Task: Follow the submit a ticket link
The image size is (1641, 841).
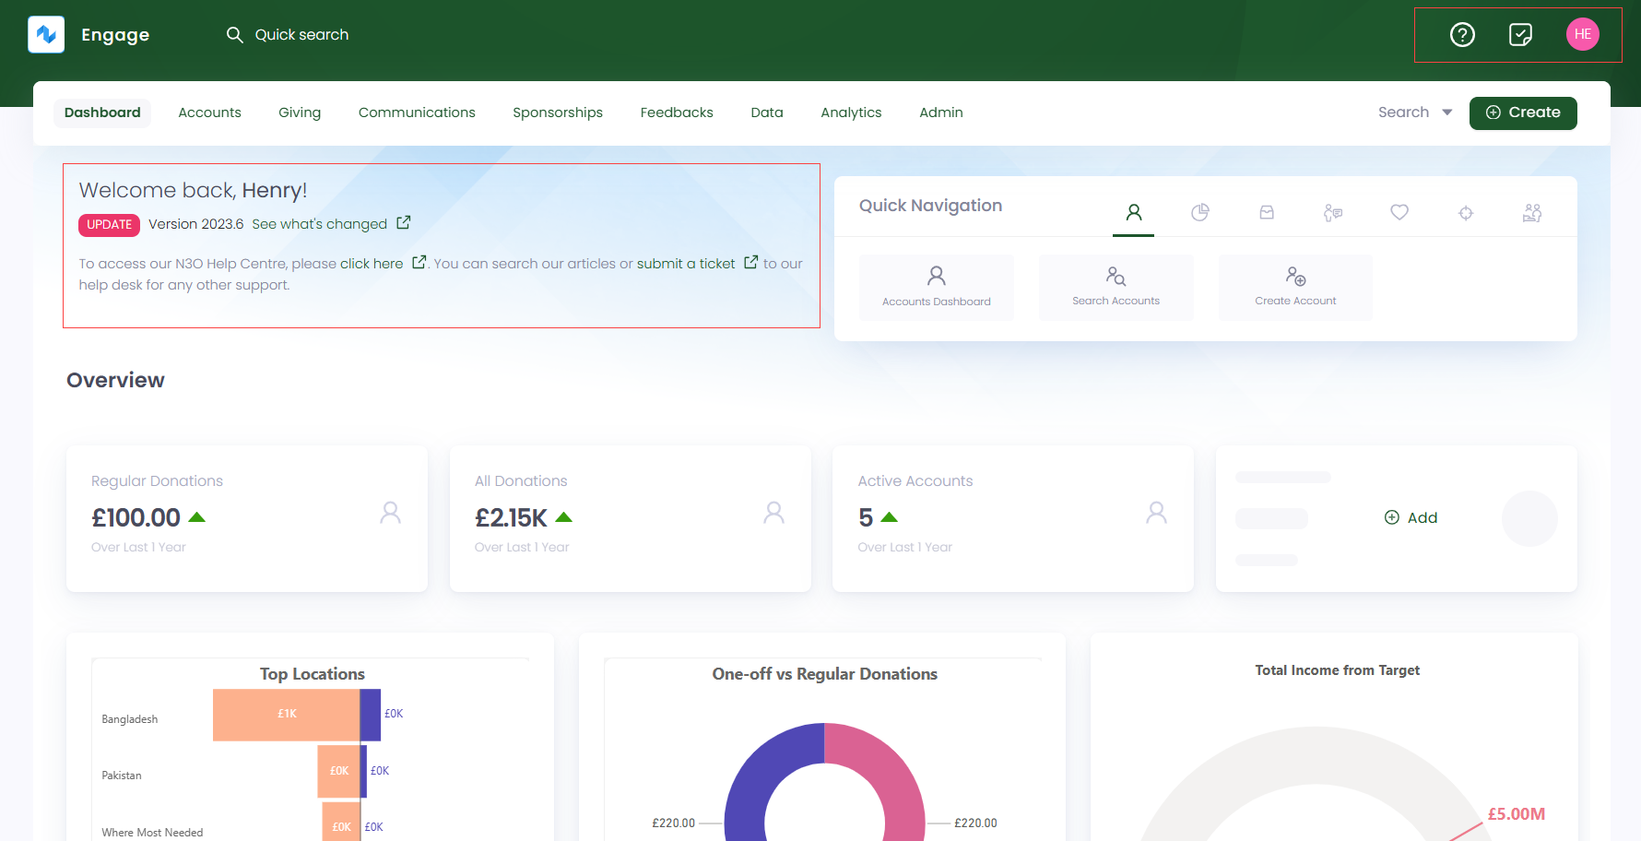Action: point(686,264)
